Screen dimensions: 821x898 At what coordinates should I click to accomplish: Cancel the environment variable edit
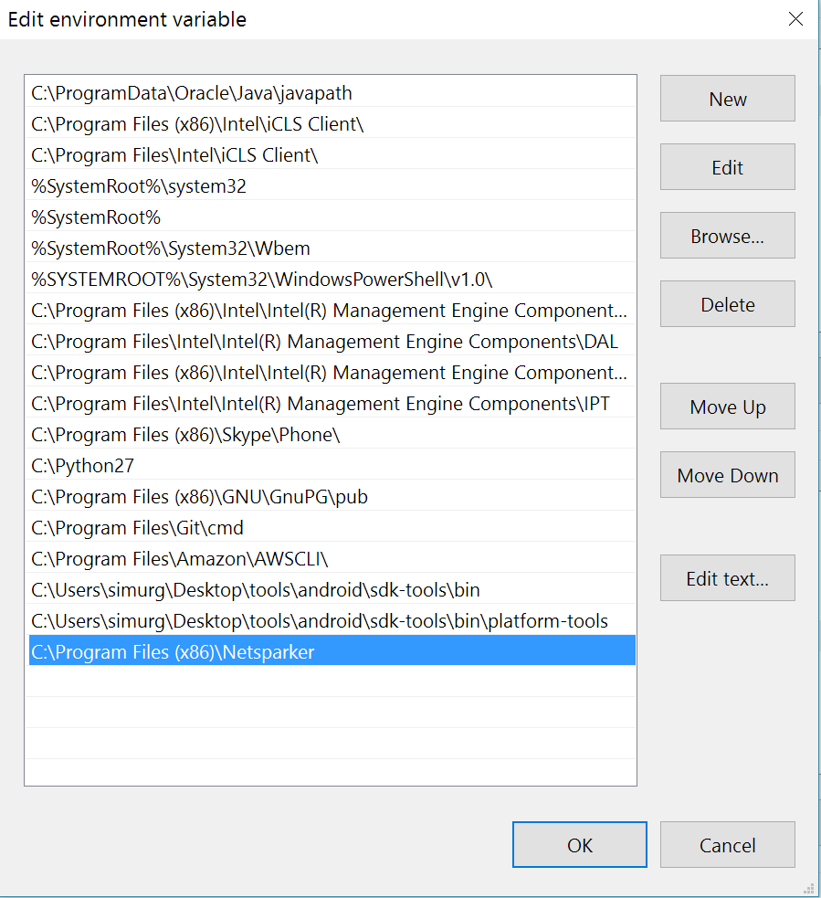727,844
